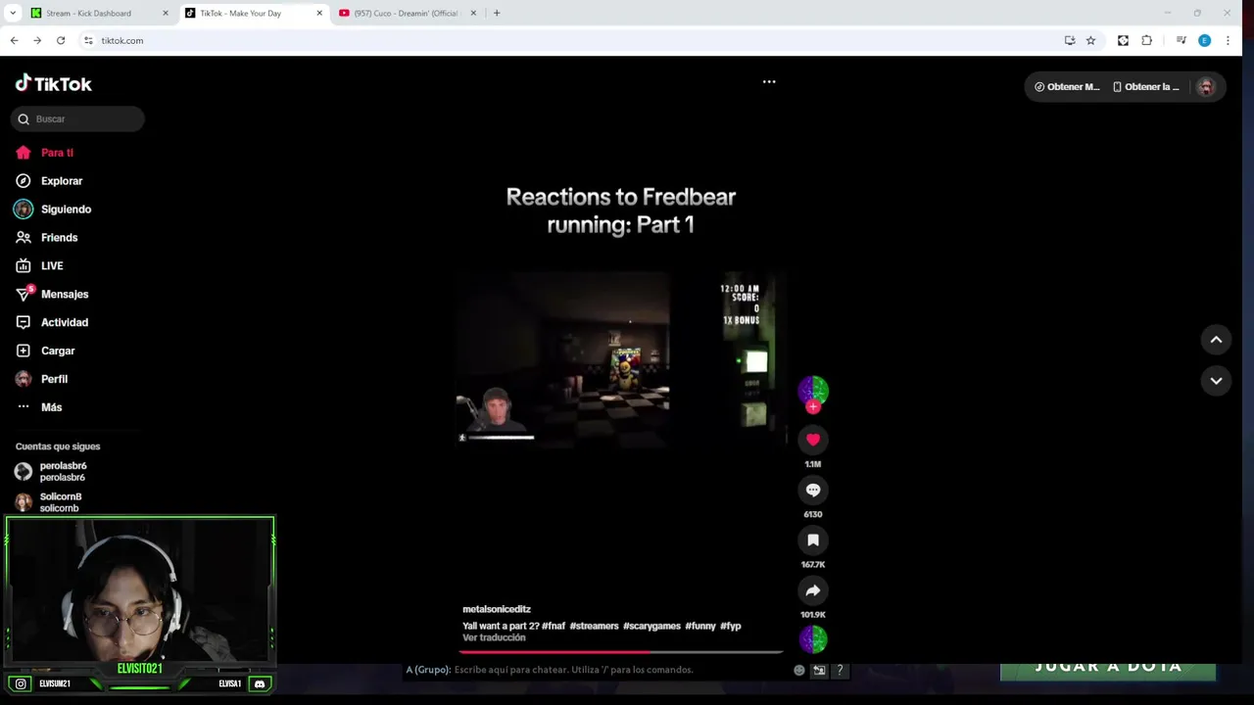Open Chrome profile E avatar
This screenshot has width=1254, height=705.
tap(1204, 40)
